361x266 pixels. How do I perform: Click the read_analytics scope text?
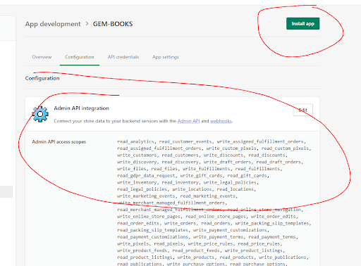coord(135,141)
